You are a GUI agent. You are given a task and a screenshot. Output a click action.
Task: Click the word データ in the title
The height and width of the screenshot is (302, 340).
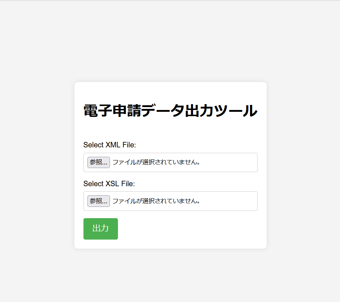(163, 111)
